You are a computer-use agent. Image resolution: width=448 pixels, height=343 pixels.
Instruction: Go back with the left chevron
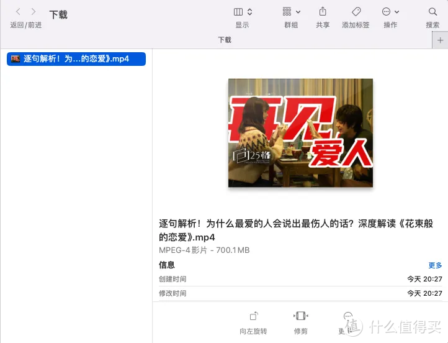tap(18, 11)
